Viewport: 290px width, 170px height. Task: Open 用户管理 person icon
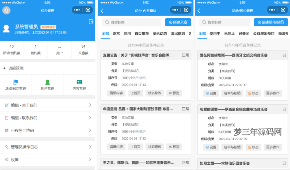tap(48, 82)
